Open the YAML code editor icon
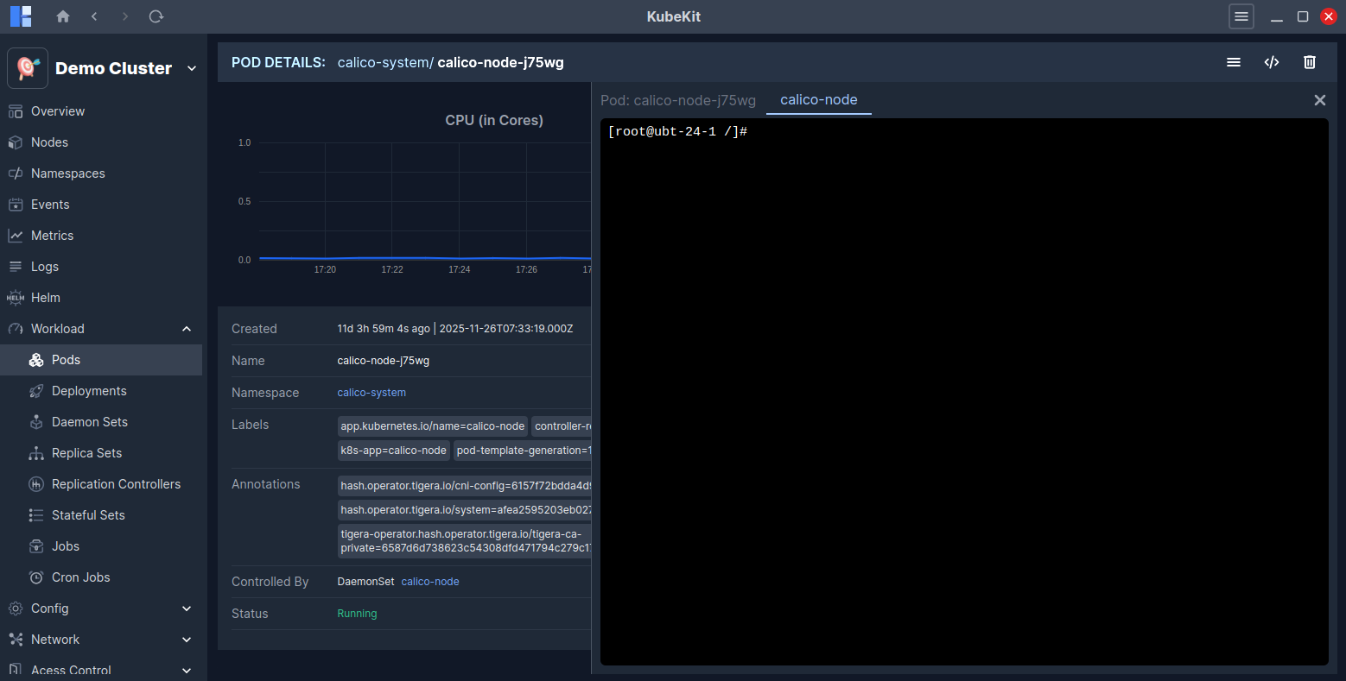This screenshot has width=1346, height=681. (x=1271, y=62)
